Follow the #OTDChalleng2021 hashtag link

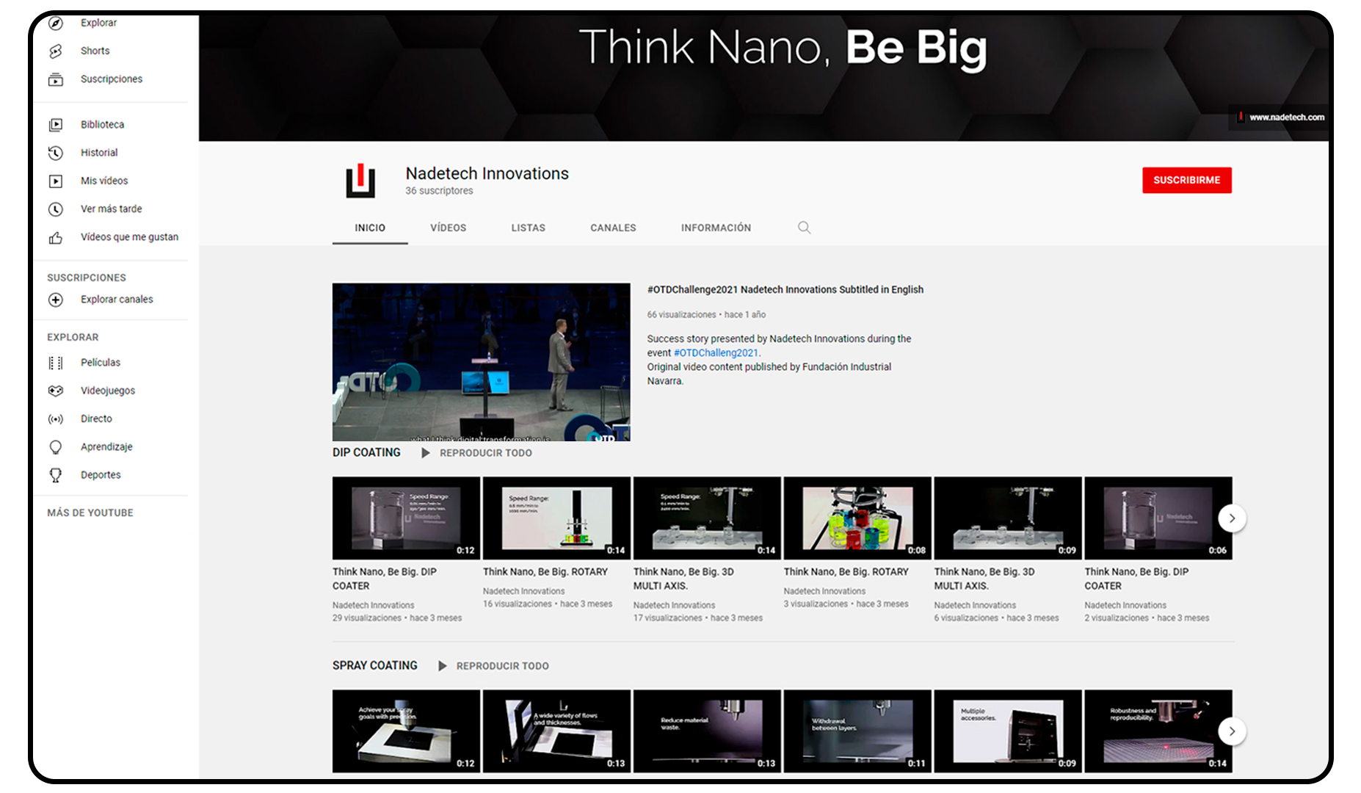(x=715, y=353)
